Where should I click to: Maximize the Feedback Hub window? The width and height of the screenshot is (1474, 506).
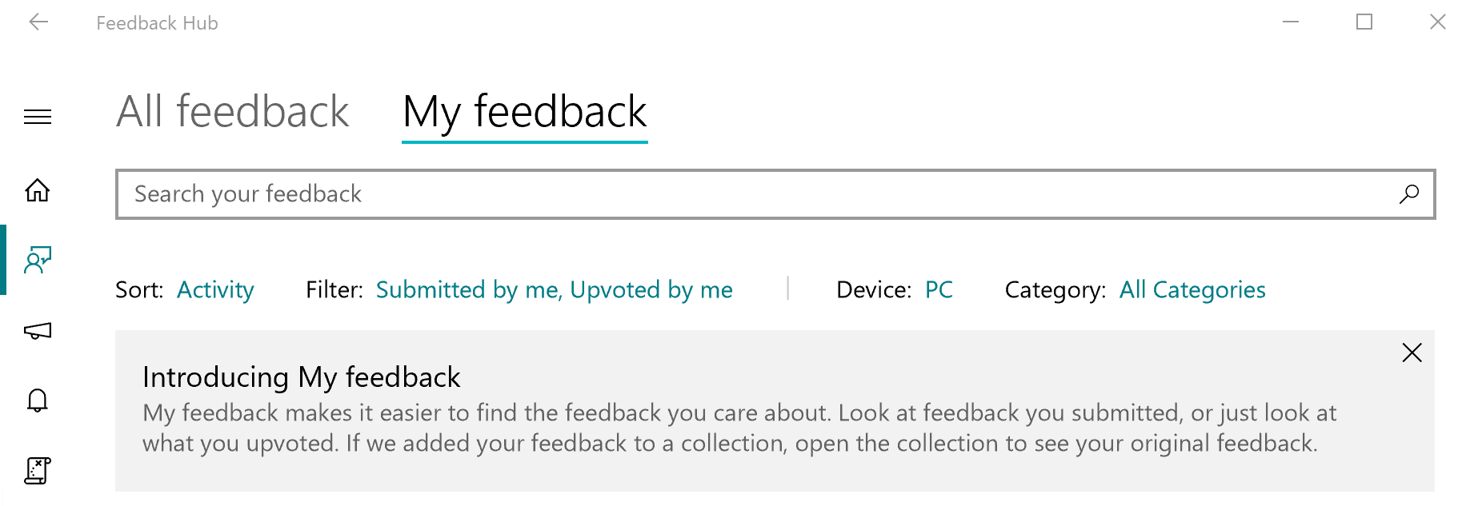click(1364, 22)
